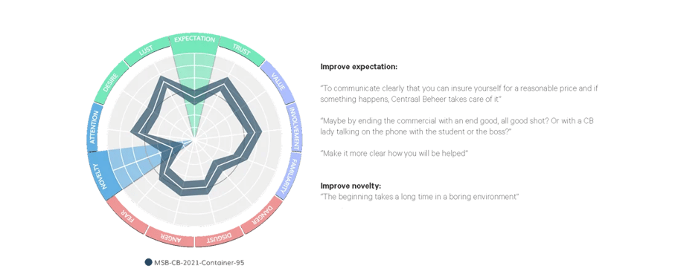Select the LUST segment
This screenshot has width=675, height=277.
147,52
